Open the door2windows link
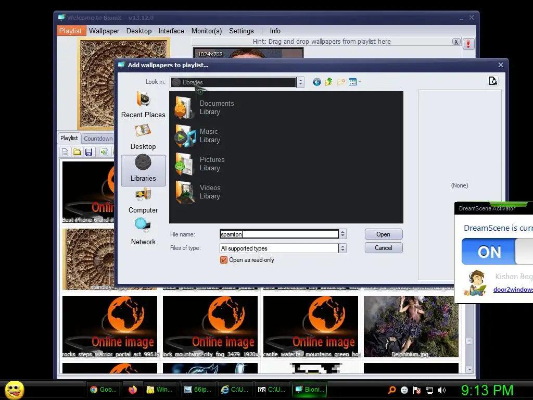Image resolution: width=533 pixels, height=400 pixels. coord(513,290)
